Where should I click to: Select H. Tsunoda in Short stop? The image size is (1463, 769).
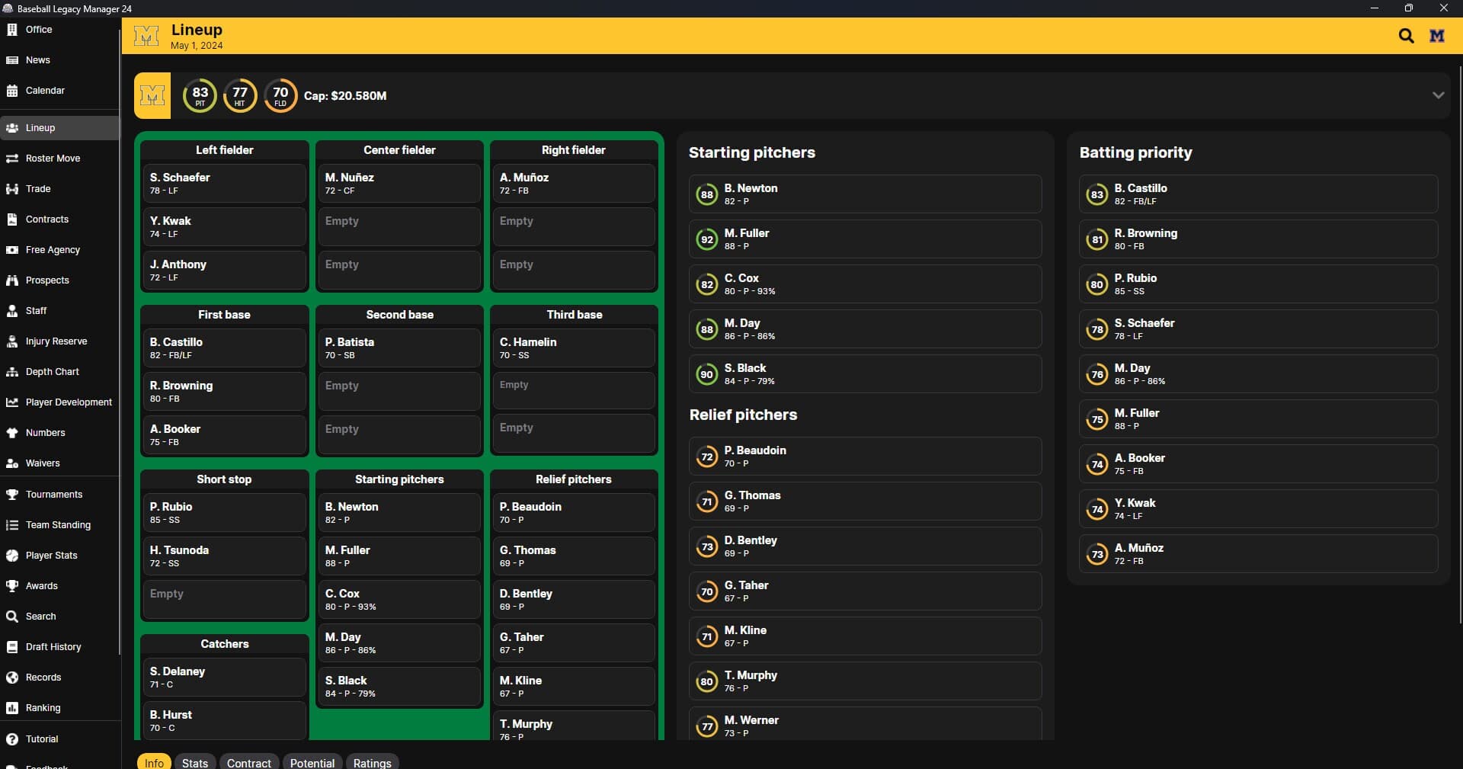click(224, 556)
